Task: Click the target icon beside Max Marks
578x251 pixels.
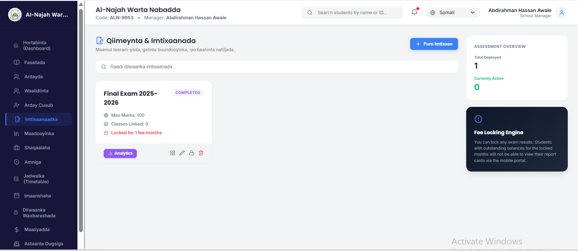Action: click(106, 115)
